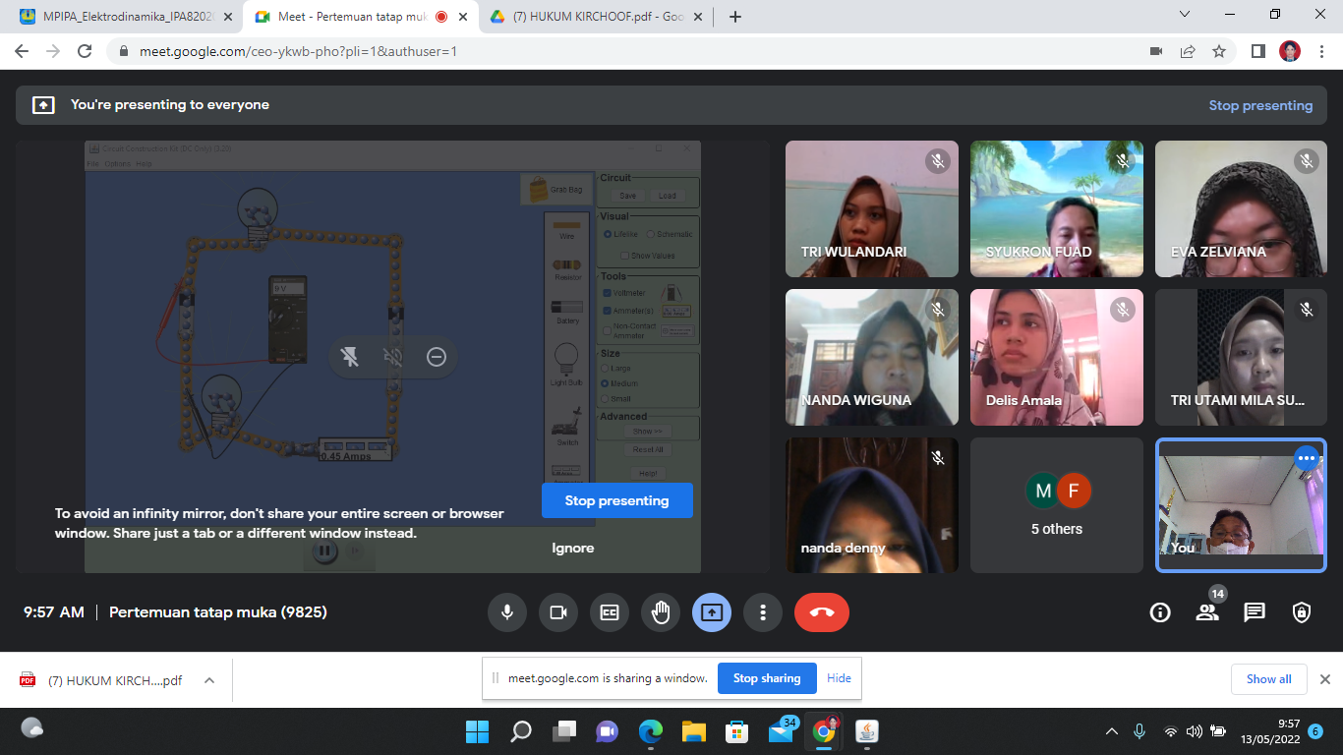Toggle closed captions button
Screen dimensions: 1343x755
point(610,612)
